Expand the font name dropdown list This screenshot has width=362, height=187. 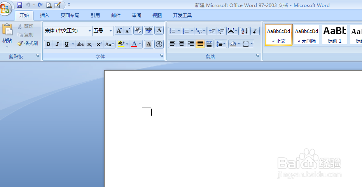(89, 31)
